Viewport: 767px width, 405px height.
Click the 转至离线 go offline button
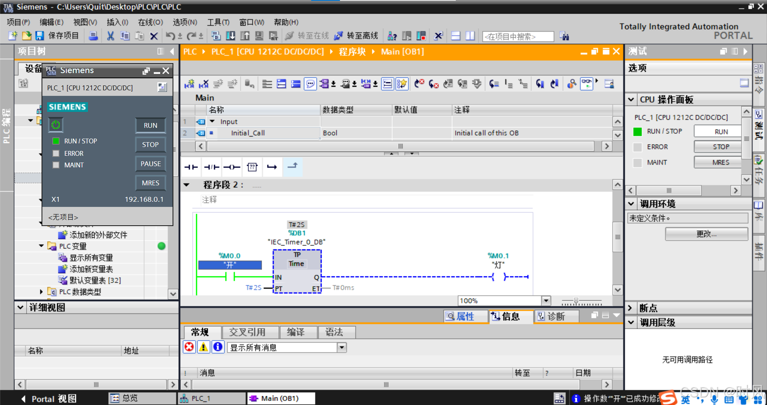pyautogui.click(x=356, y=36)
